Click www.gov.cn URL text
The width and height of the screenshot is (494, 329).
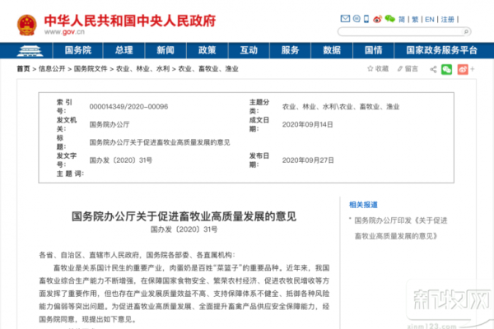[x=64, y=32]
